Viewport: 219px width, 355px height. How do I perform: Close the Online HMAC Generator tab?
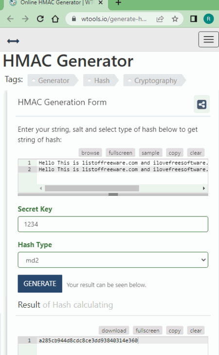tap(101, 3)
